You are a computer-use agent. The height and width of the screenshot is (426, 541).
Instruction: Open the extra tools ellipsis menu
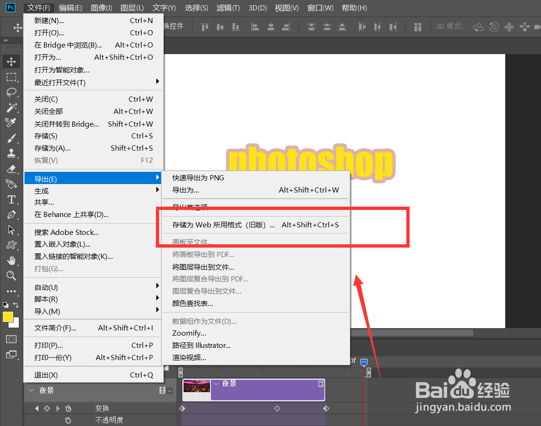pos(11,291)
